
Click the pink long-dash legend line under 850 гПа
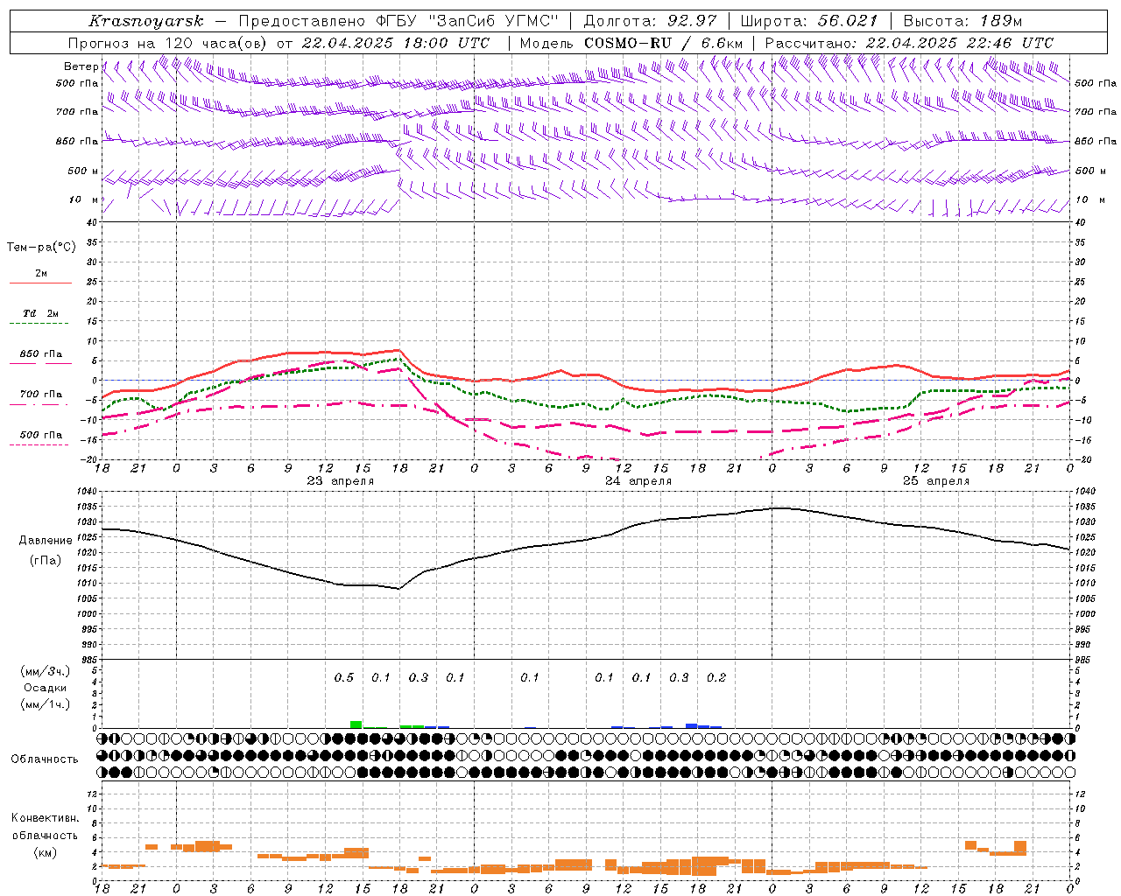[x=40, y=364]
